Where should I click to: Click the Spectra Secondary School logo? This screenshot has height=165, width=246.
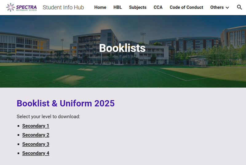point(22,7)
